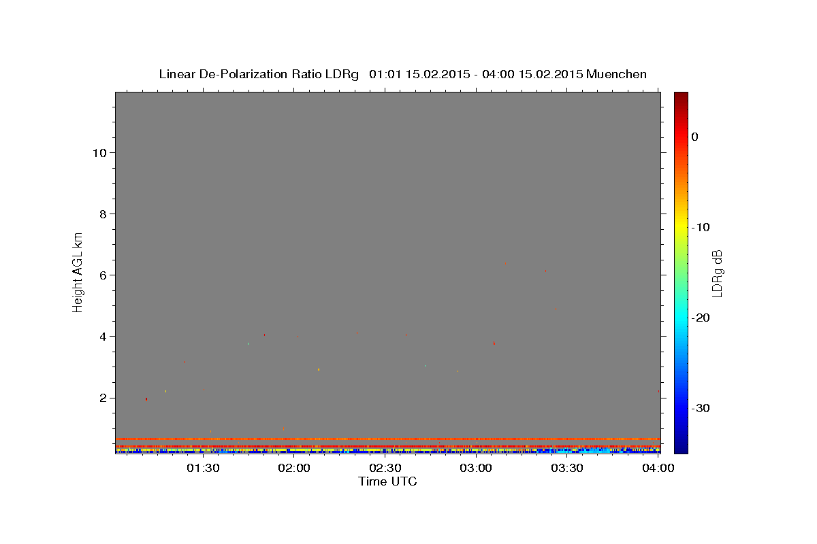Click the height tick label 4
The width and height of the screenshot is (817, 544).
(104, 337)
